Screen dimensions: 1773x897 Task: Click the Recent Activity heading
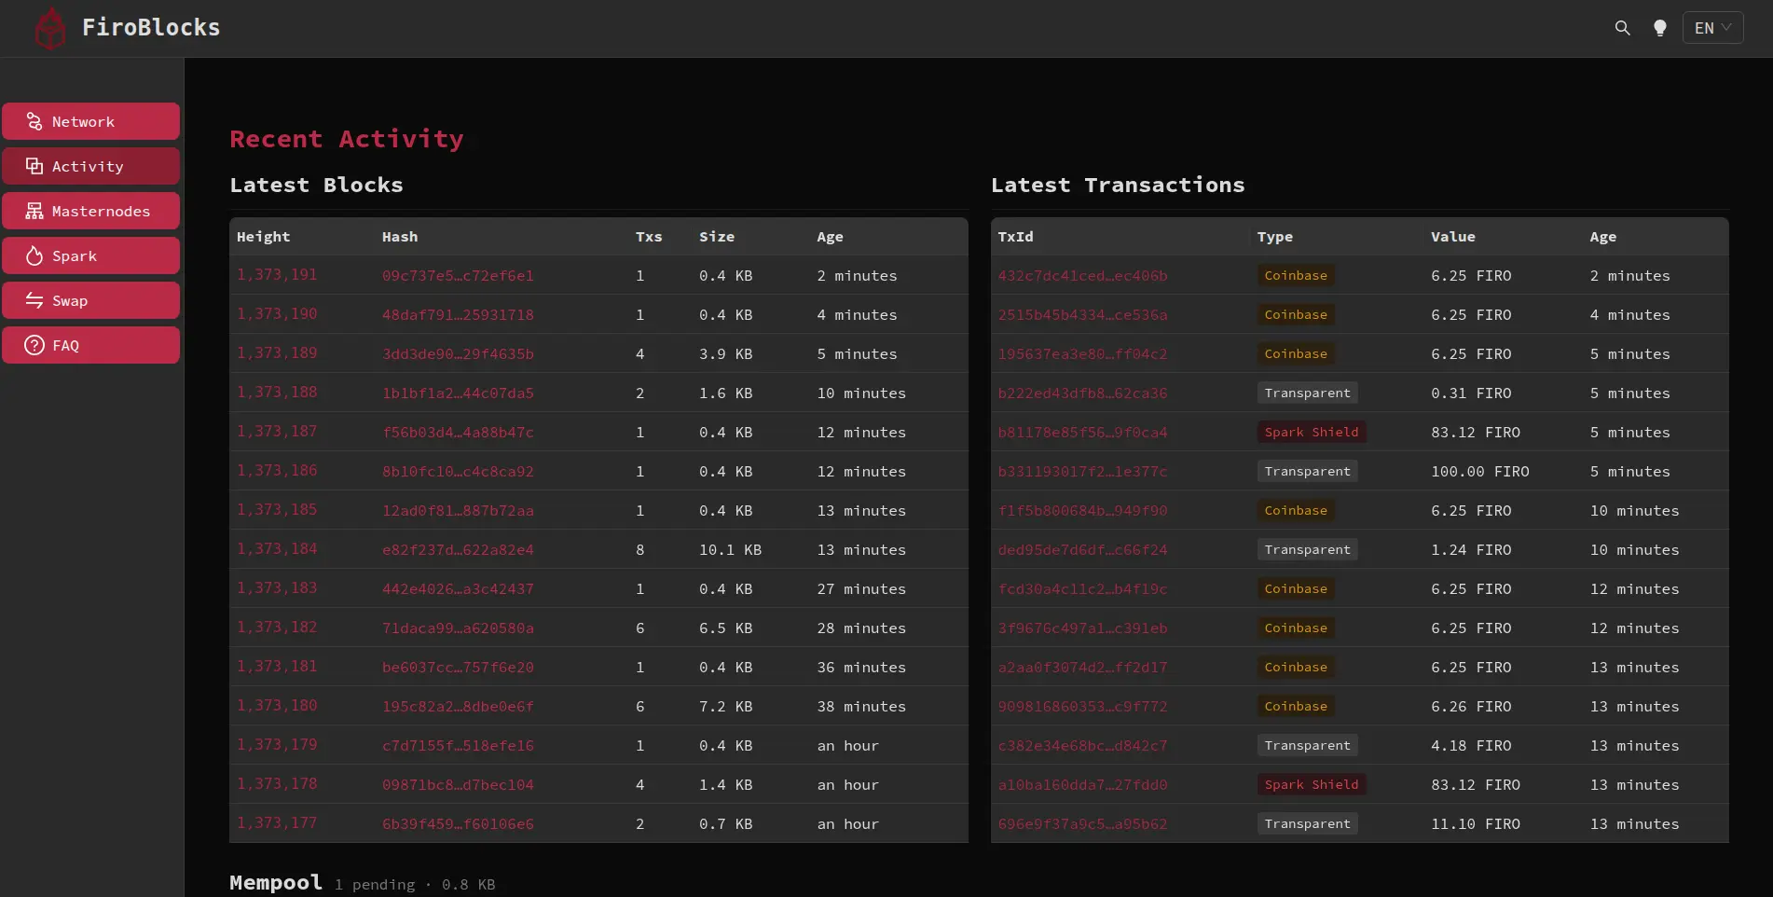347,139
